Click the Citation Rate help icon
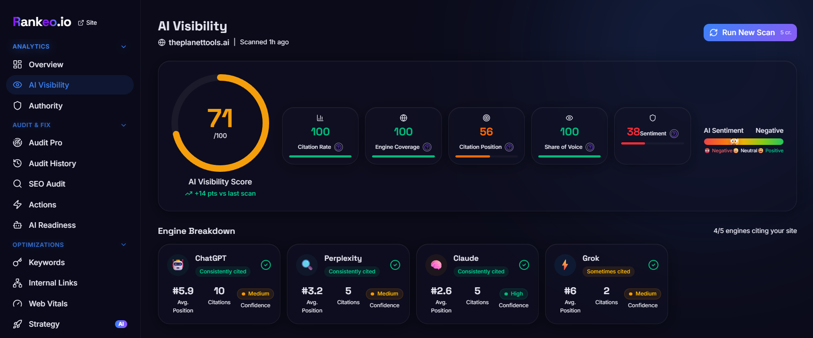The width and height of the screenshot is (813, 338). coord(339,147)
